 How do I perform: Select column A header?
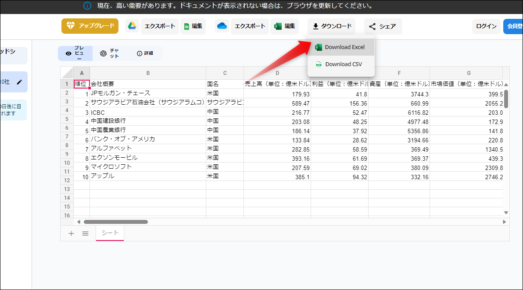click(x=82, y=73)
